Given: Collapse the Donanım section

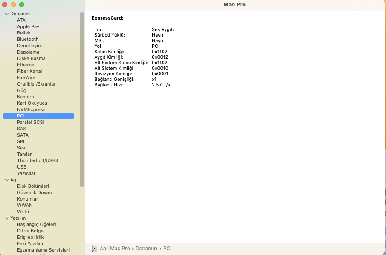Looking at the screenshot, I should (x=6, y=14).
